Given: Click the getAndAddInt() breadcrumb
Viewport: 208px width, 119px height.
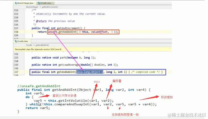Looking at the screenshot, I should [x=42, y=45].
